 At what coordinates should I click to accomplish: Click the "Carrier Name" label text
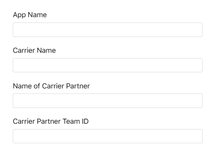tap(34, 50)
